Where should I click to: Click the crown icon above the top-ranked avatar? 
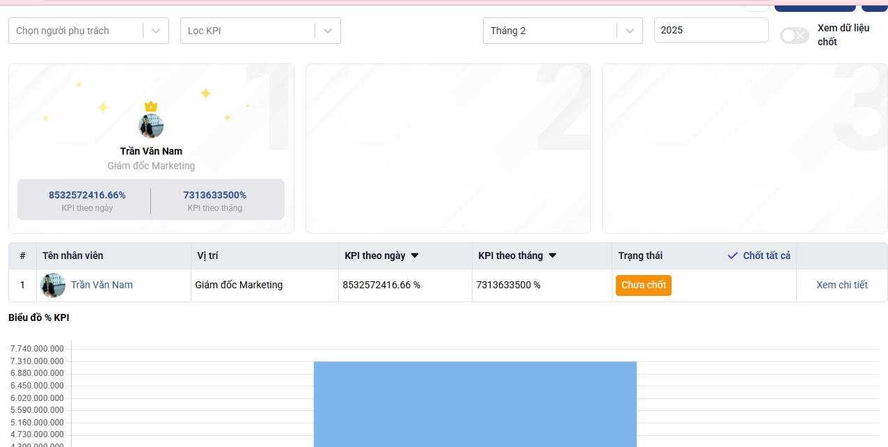click(x=151, y=107)
